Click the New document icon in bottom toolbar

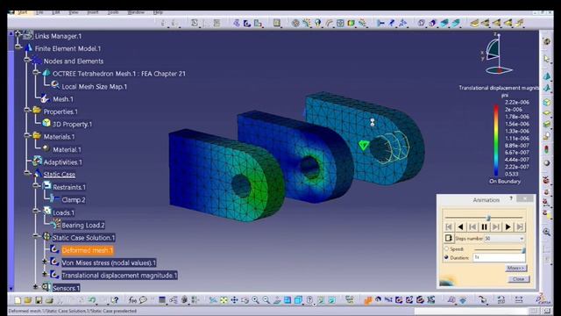[18, 300]
